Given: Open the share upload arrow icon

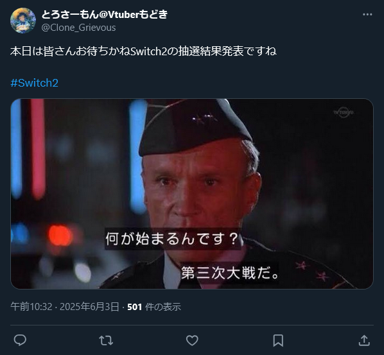Looking at the screenshot, I should (364, 340).
